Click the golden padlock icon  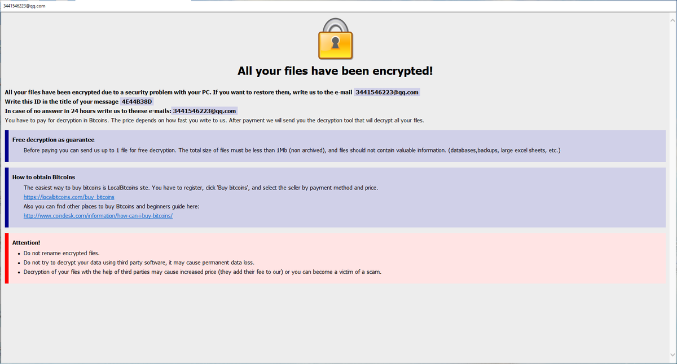point(335,39)
